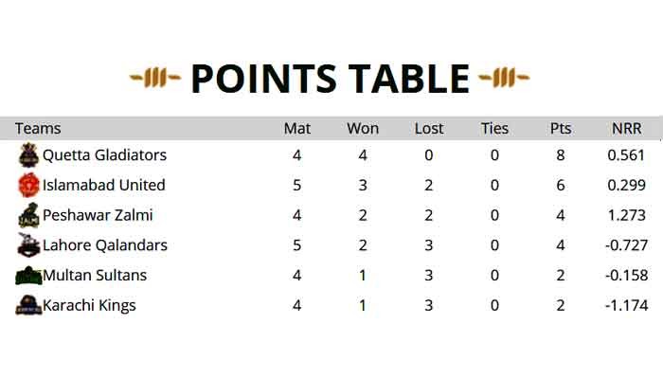Open the Islamabad United team name
This screenshot has height=379, width=663.
[104, 186]
